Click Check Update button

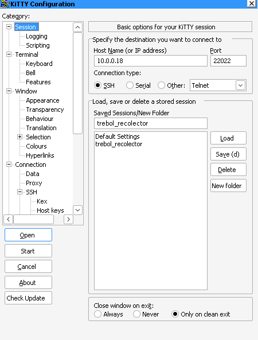(x=29, y=298)
